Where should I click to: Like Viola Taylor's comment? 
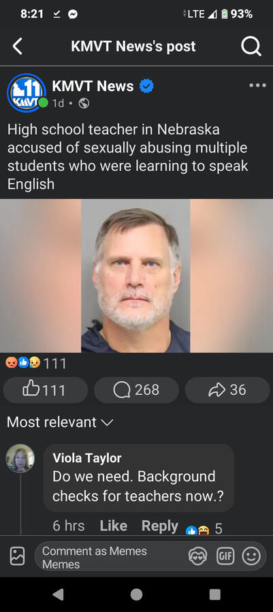[x=114, y=526]
